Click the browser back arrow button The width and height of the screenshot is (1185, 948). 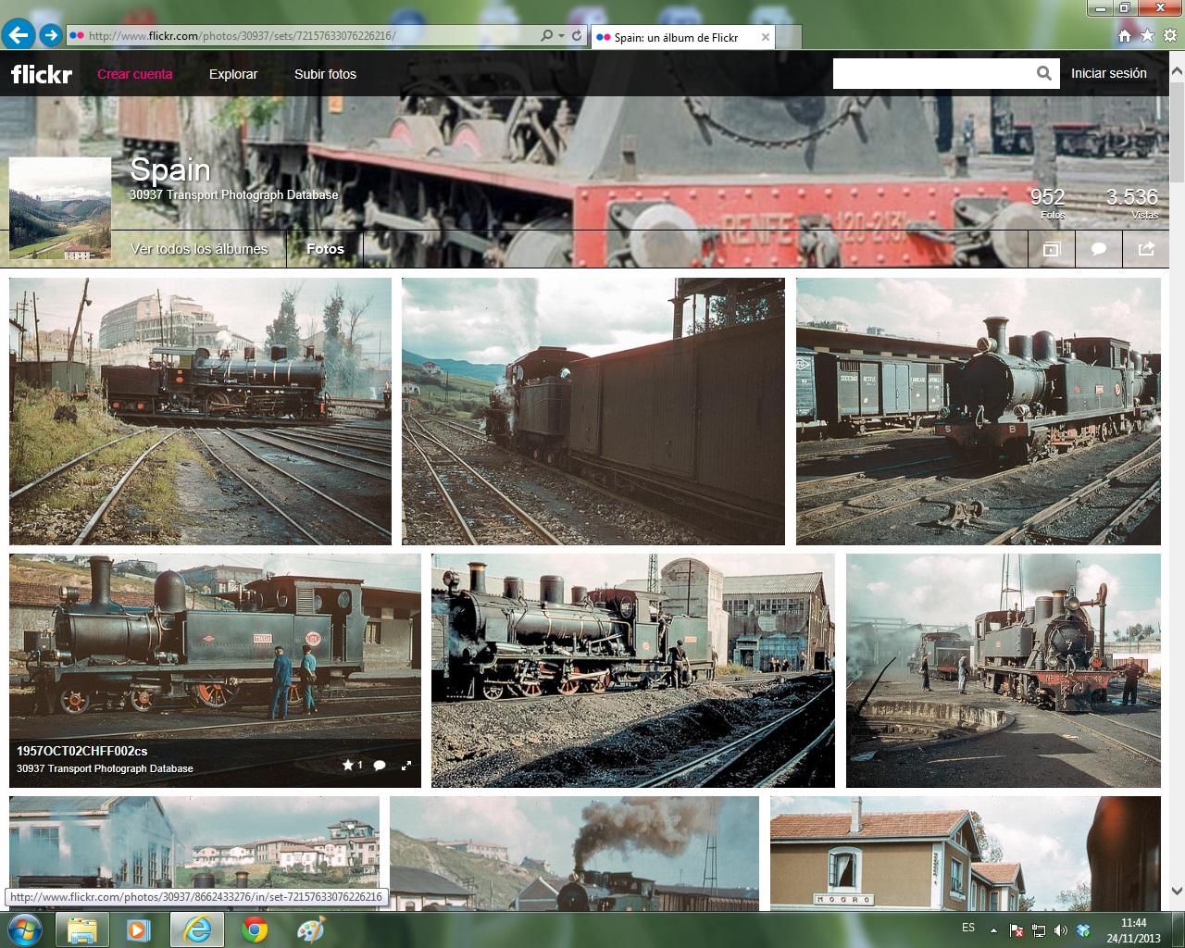(x=19, y=35)
